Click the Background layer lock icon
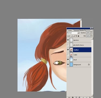This screenshot has width=101, height=98. click(89, 65)
